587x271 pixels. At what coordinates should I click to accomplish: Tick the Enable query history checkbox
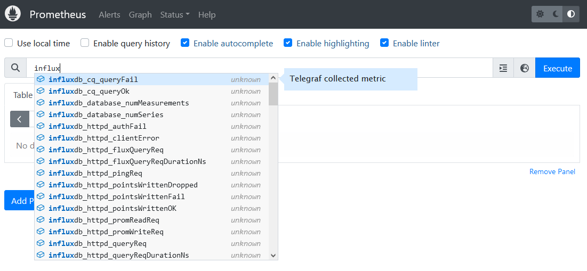[85, 43]
